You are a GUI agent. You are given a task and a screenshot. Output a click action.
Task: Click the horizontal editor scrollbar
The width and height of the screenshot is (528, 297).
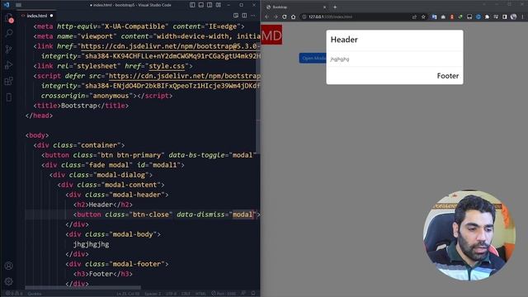point(82,288)
